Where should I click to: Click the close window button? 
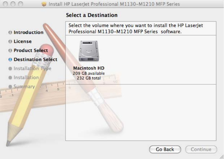(x=5, y=4)
